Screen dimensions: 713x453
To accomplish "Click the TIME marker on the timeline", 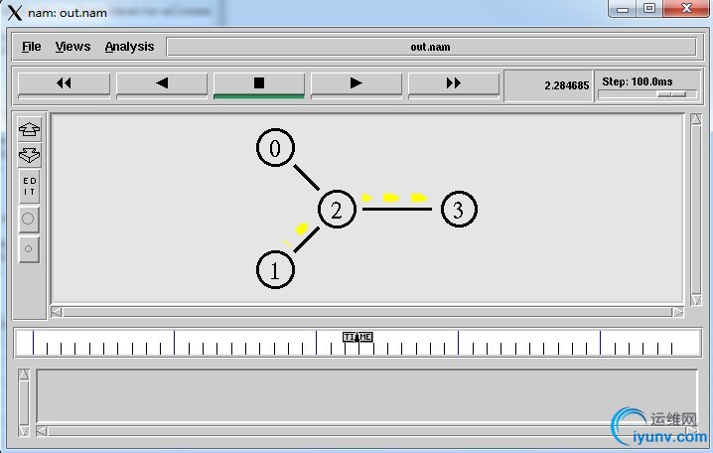I will [357, 337].
